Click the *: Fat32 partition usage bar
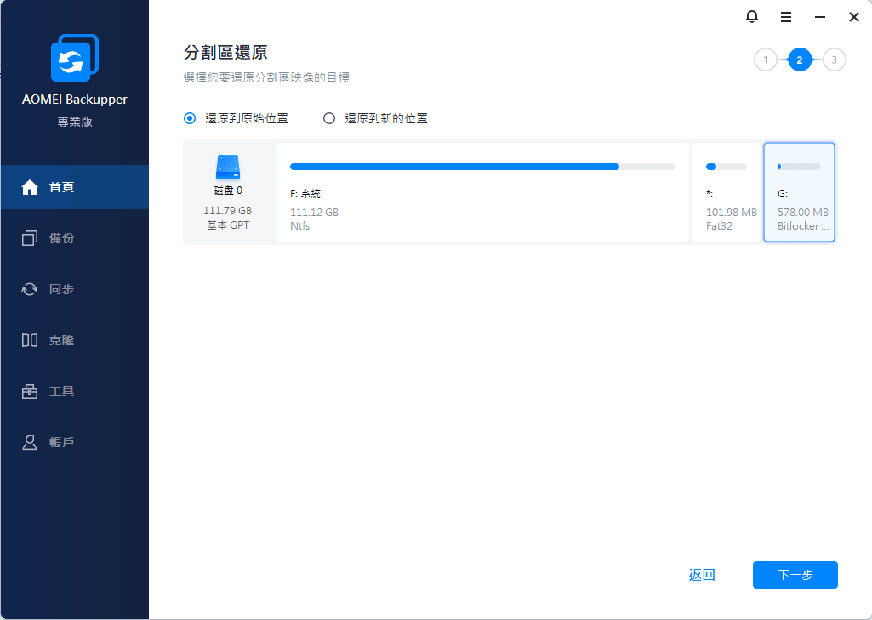 (727, 167)
